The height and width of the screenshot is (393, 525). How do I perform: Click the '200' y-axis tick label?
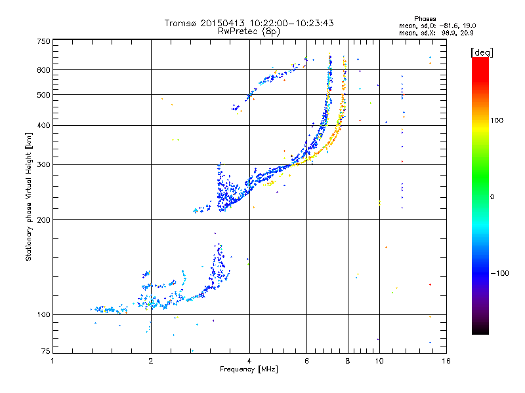tap(44, 220)
